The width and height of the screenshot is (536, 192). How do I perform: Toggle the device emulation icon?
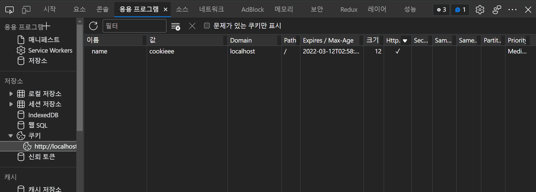(26, 10)
